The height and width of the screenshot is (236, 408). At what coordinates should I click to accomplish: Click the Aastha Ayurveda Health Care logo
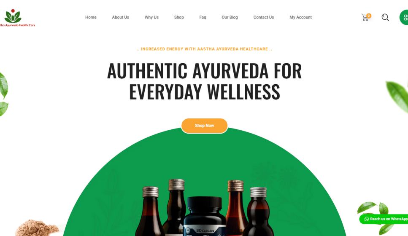coord(17,18)
